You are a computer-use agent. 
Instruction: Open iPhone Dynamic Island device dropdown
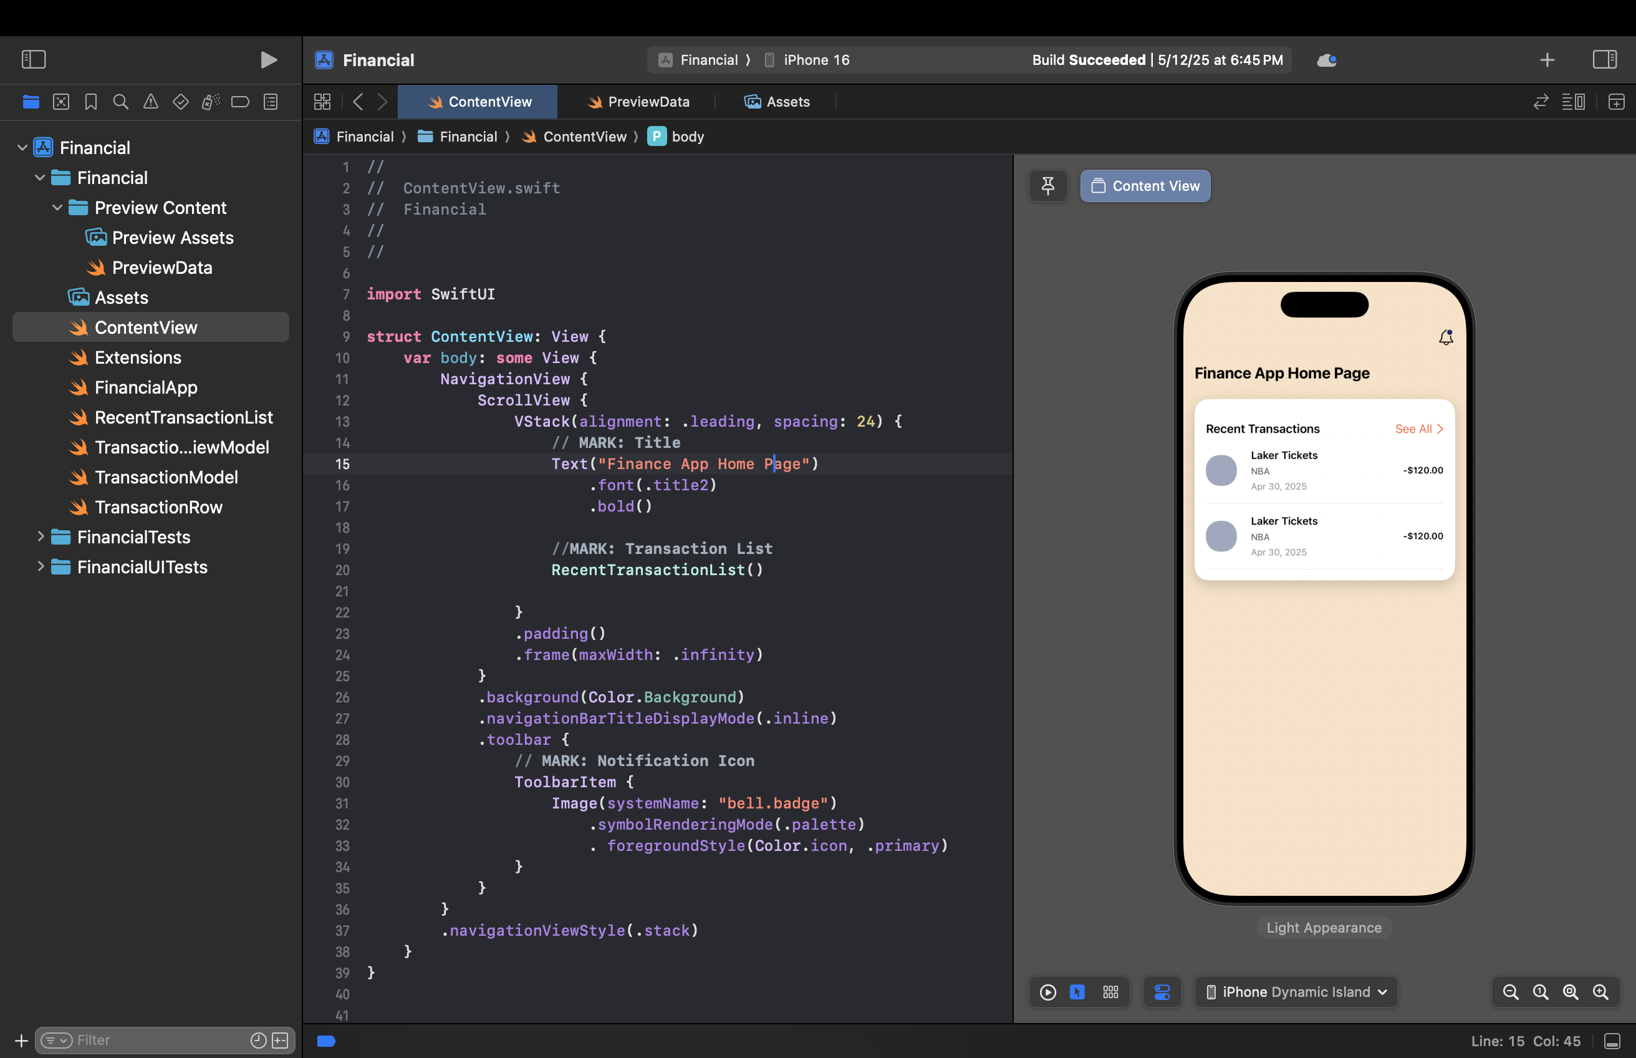click(x=1296, y=992)
